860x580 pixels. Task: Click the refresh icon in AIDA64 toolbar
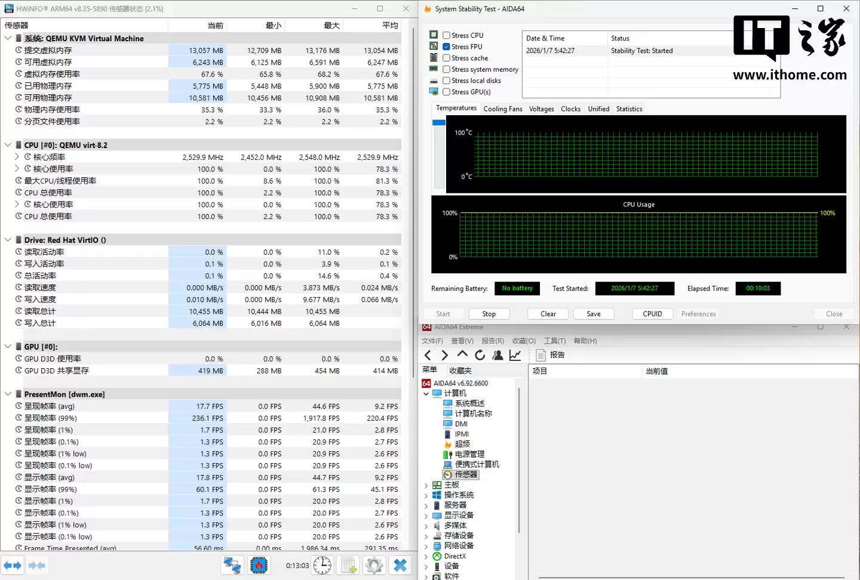coord(480,355)
